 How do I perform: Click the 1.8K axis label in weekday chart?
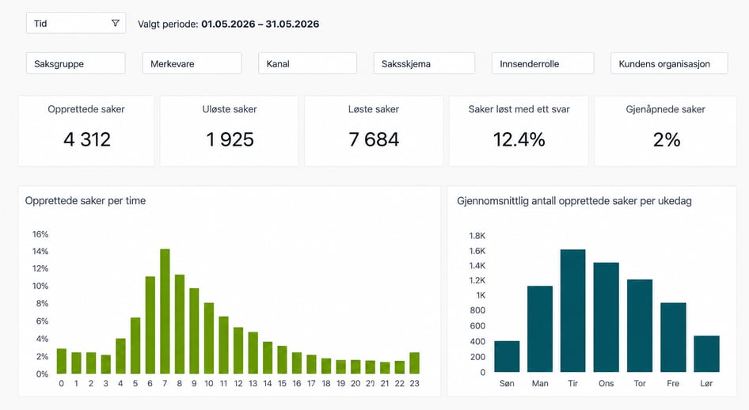click(477, 236)
